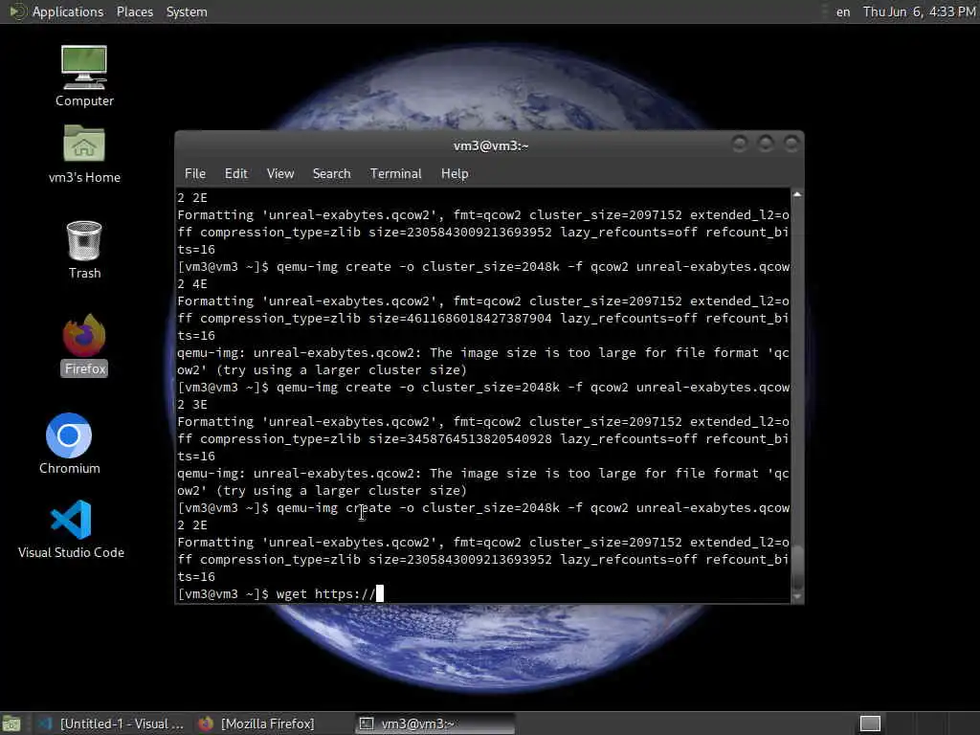Click terminal scrollbar down arrow
Image resolution: width=980 pixels, height=735 pixels.
(797, 597)
